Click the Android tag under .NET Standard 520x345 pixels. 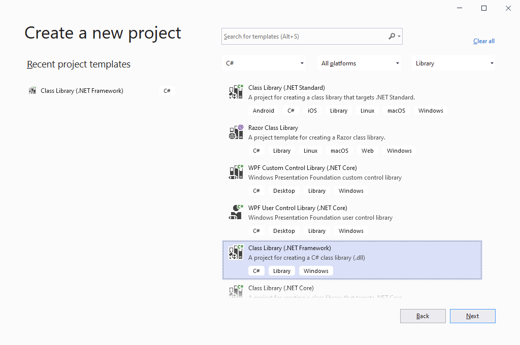[x=264, y=111]
